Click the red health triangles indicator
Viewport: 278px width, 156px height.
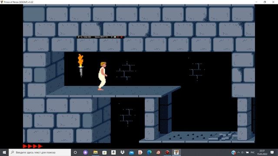tap(33, 146)
